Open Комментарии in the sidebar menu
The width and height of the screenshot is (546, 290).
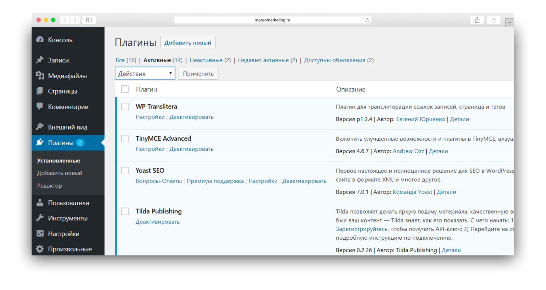(x=68, y=107)
